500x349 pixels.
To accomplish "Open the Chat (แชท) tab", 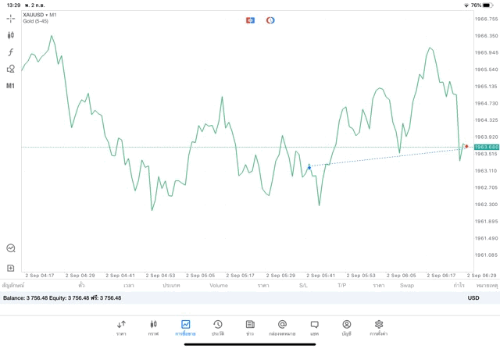I will (314, 327).
